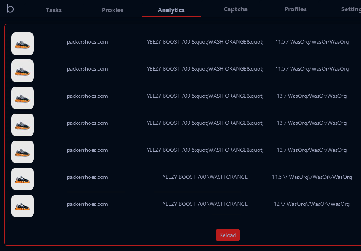Select product name in second size 13 row

click(205, 123)
